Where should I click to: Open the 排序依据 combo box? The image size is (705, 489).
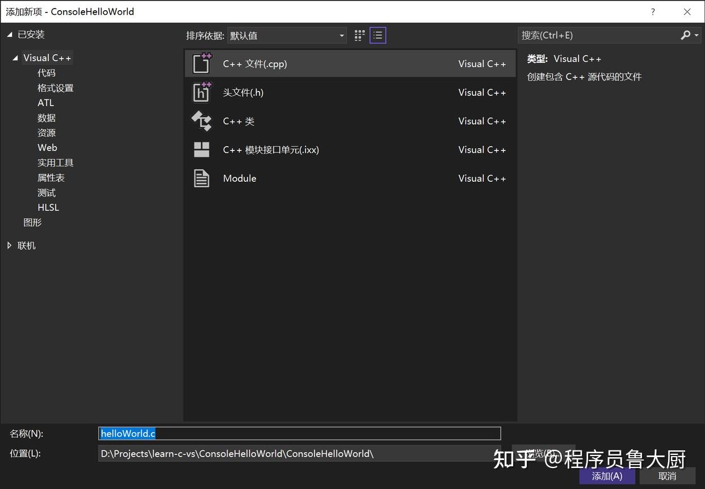[x=287, y=35]
